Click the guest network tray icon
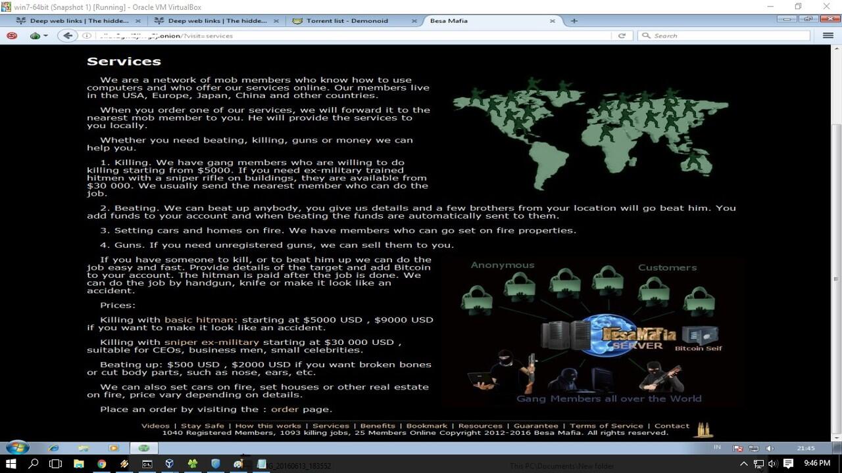 pos(753,448)
